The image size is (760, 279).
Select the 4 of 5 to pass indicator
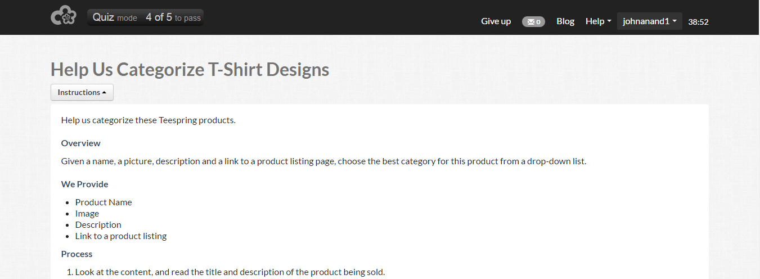pos(173,17)
